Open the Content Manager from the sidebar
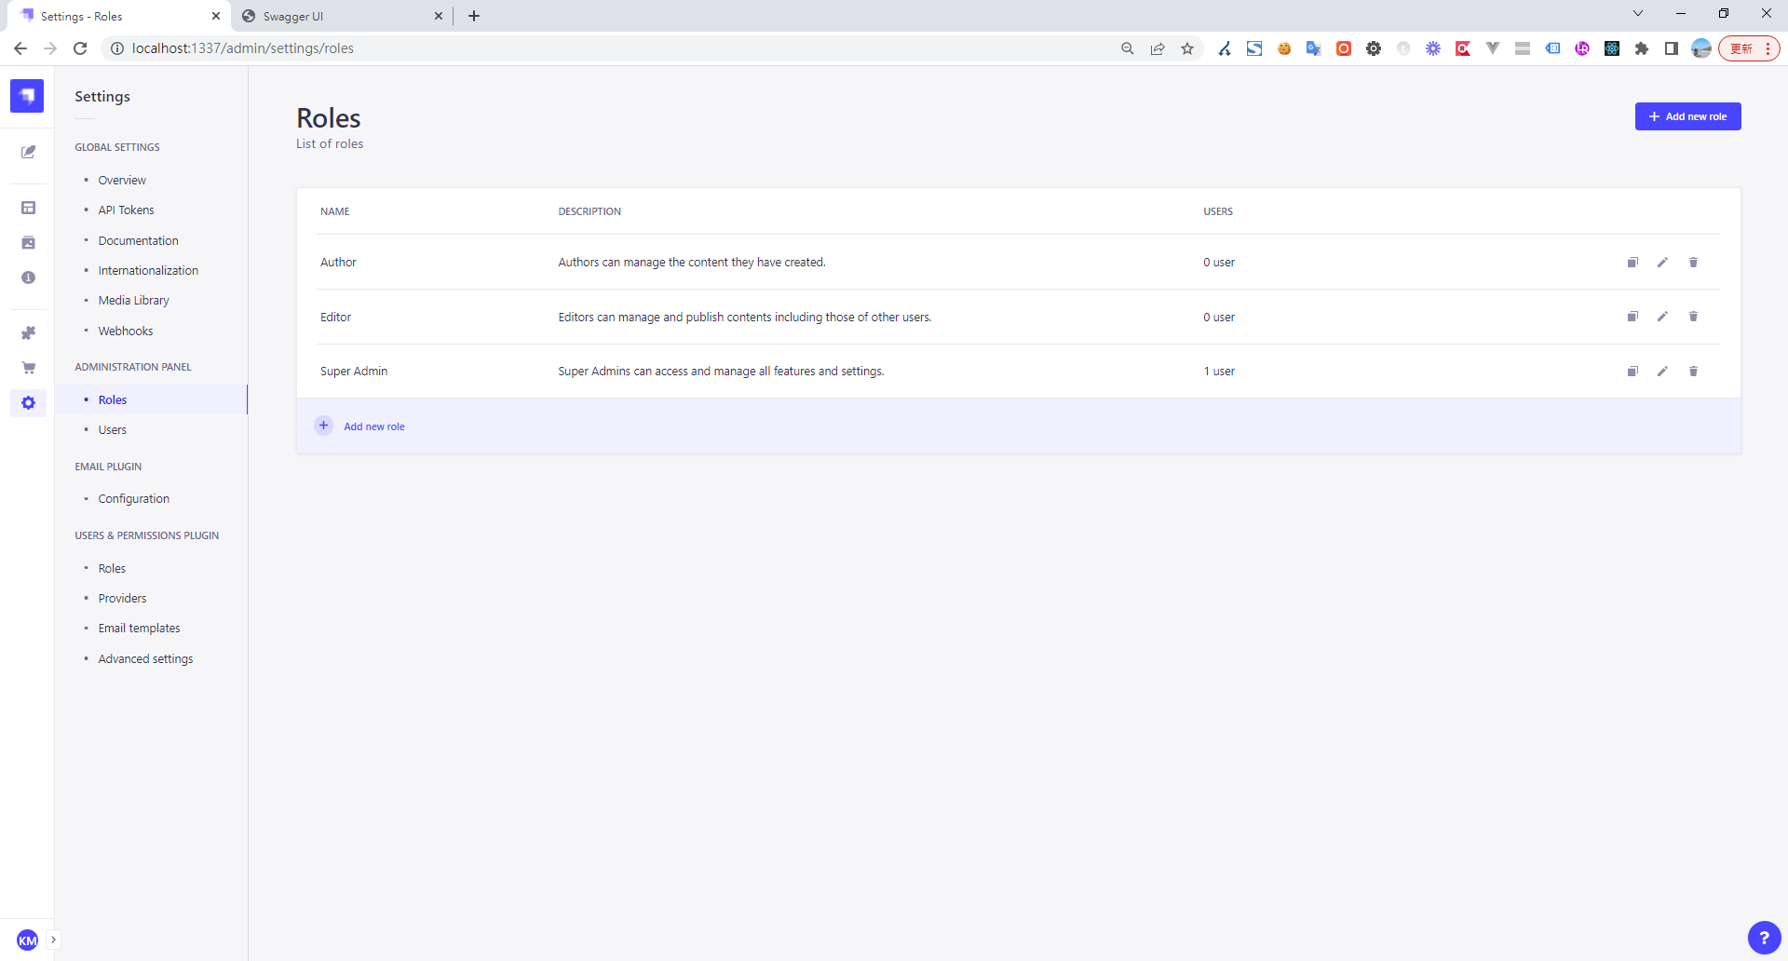Screen dimensions: 1788x961 pos(28,152)
